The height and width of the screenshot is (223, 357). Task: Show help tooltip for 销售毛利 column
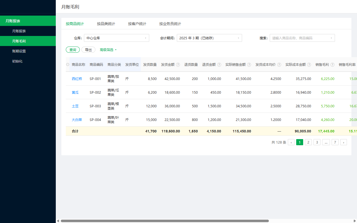(x=332, y=65)
